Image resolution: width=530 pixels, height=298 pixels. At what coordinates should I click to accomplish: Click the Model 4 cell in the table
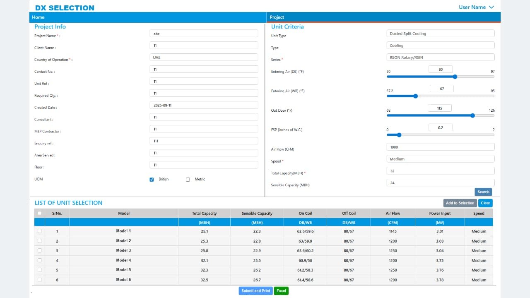[124, 260]
